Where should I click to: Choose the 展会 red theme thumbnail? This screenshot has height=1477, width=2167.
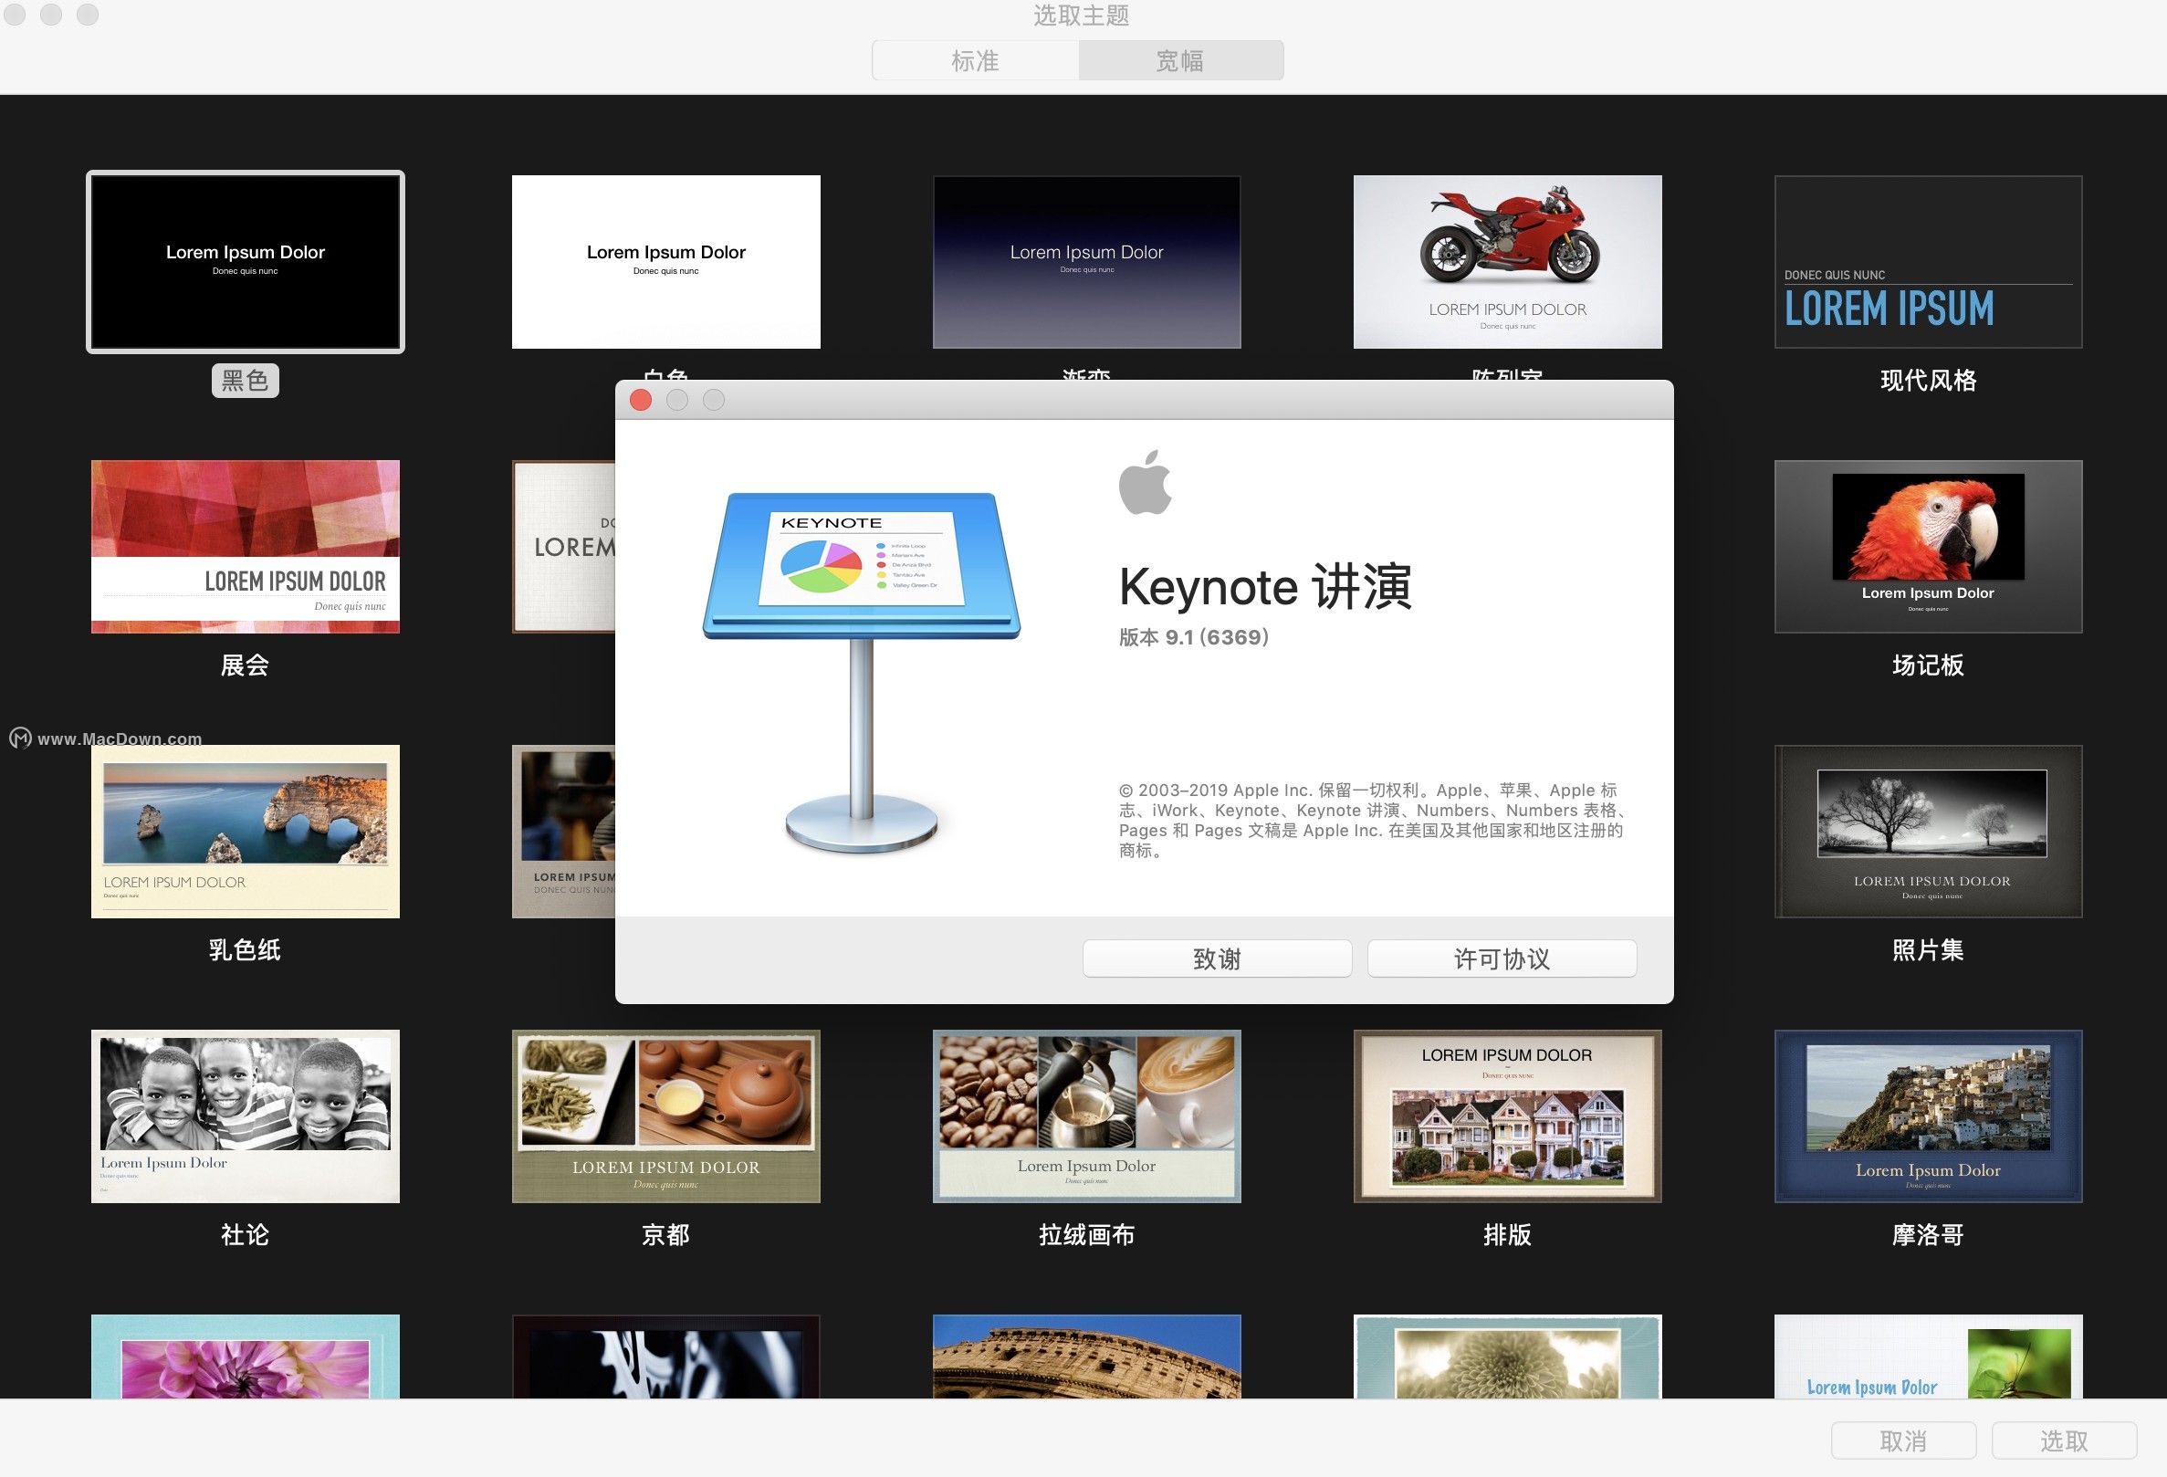point(246,547)
